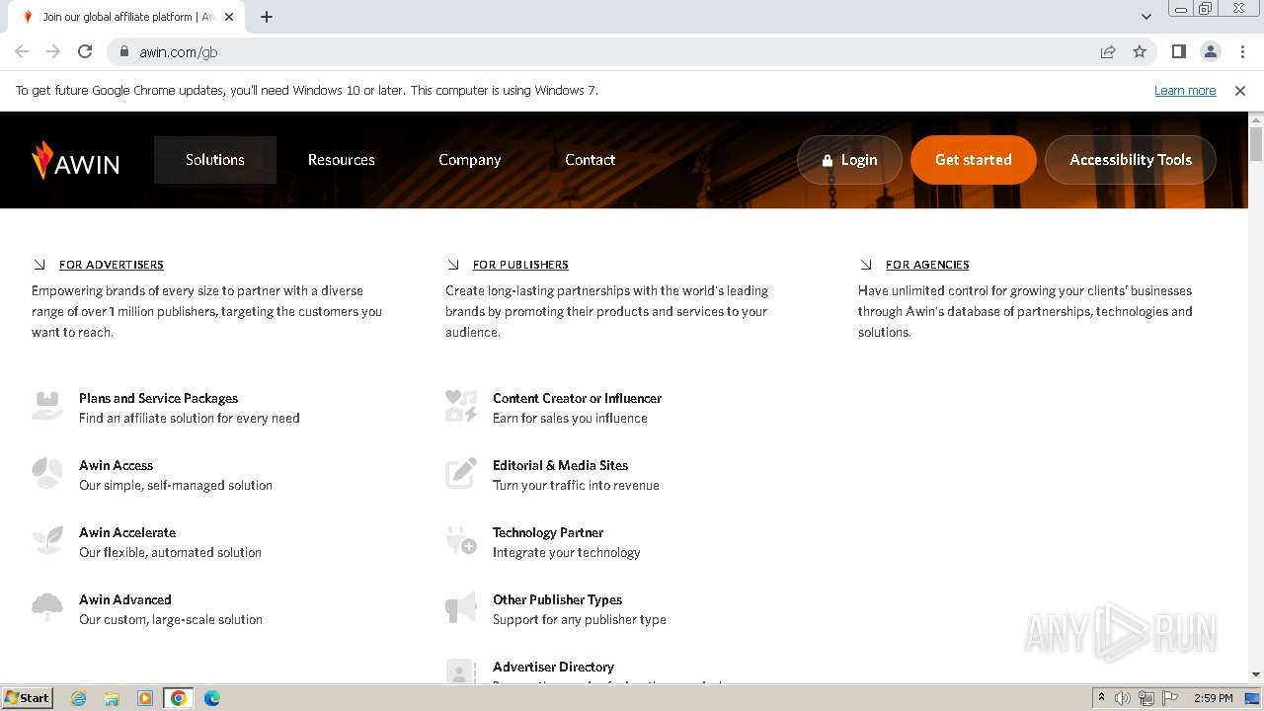
Task: Open Awin Accelerate solution page
Action: coord(127,532)
